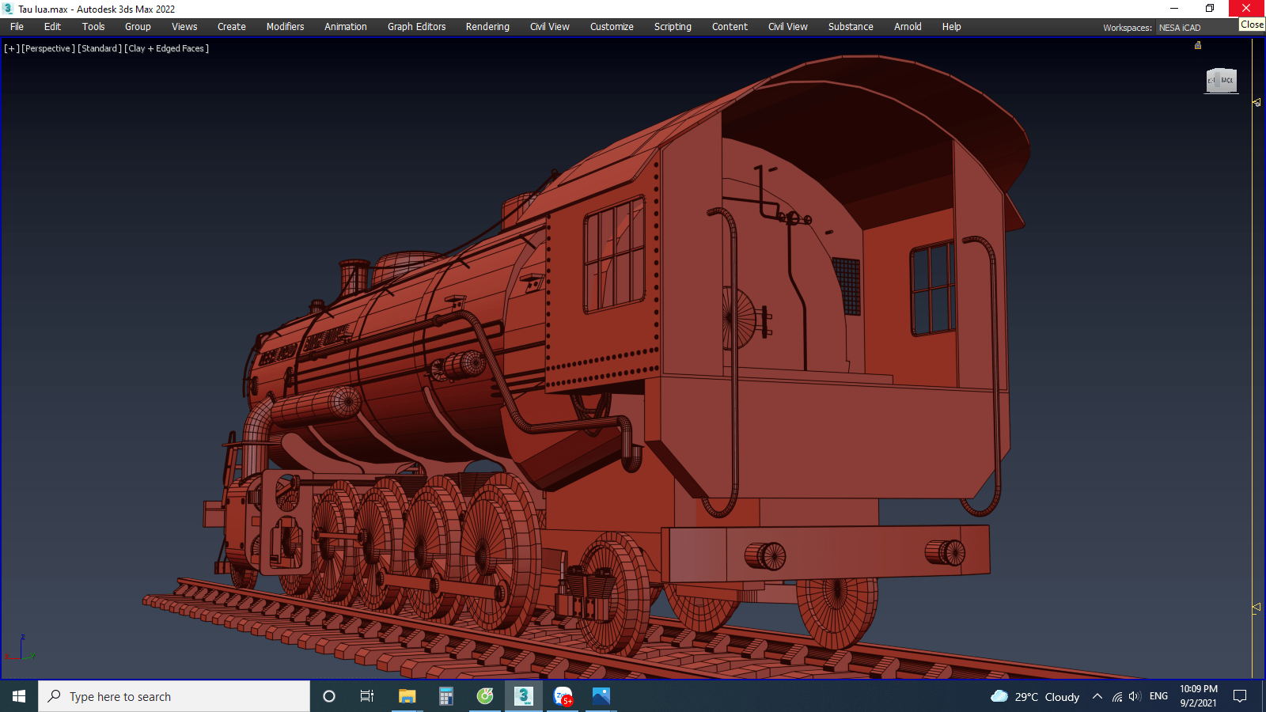The image size is (1266, 712).
Task: Open the Photos app in the taskbar
Action: click(x=601, y=696)
